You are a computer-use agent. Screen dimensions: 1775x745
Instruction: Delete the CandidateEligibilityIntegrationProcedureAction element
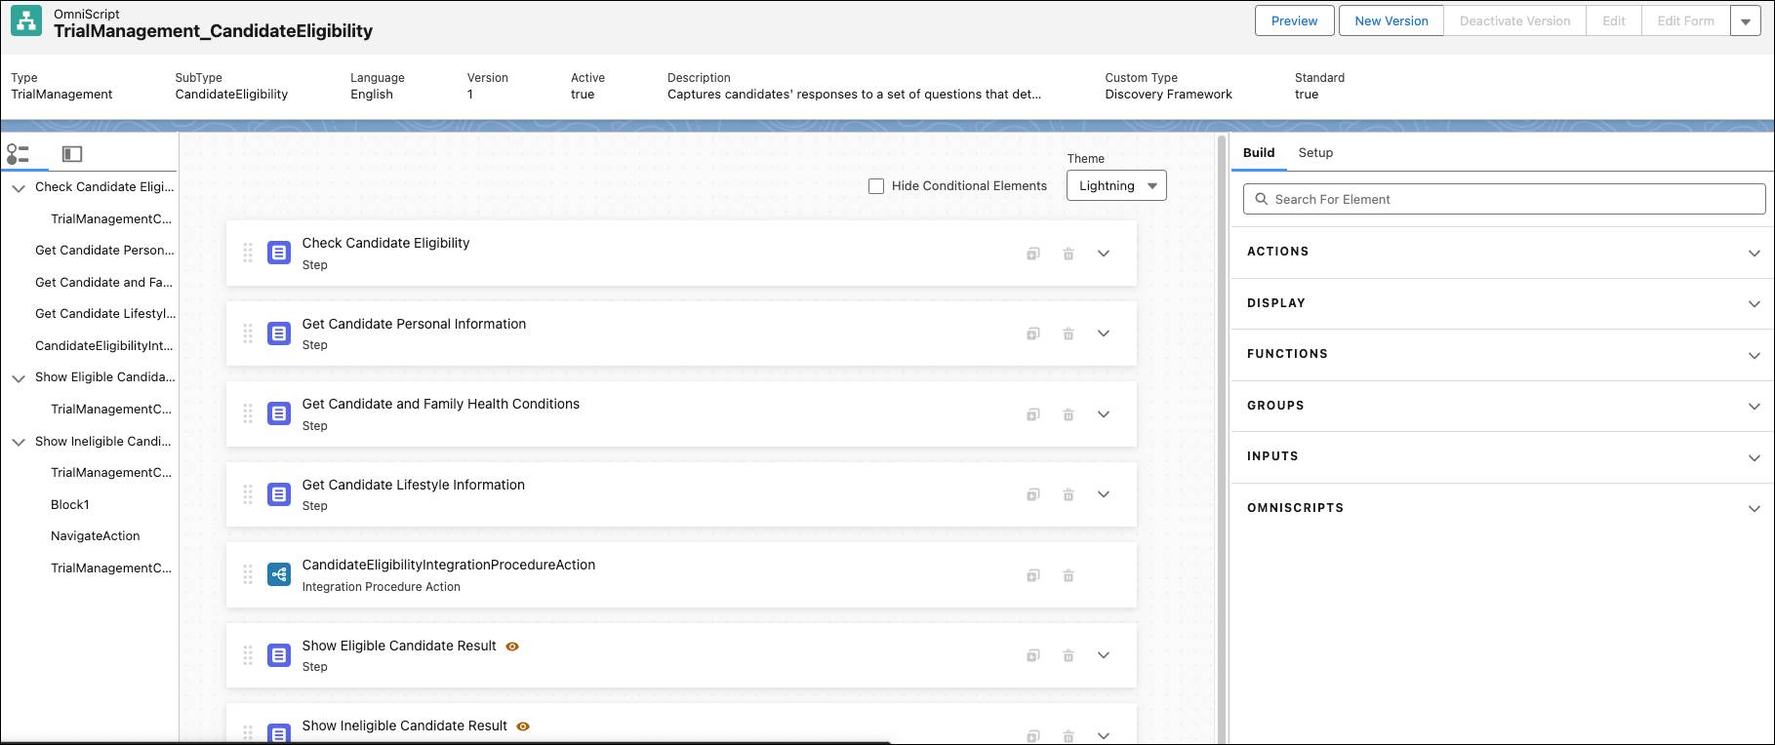(1069, 575)
